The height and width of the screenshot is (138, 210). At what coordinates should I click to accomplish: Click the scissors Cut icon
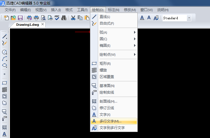tap(73, 18)
